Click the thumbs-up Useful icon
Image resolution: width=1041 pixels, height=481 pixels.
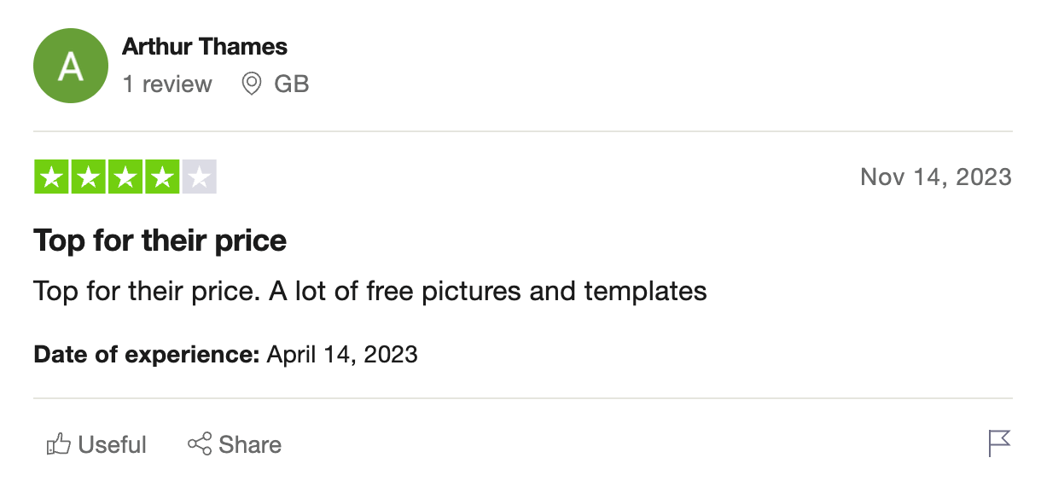pyautogui.click(x=58, y=444)
